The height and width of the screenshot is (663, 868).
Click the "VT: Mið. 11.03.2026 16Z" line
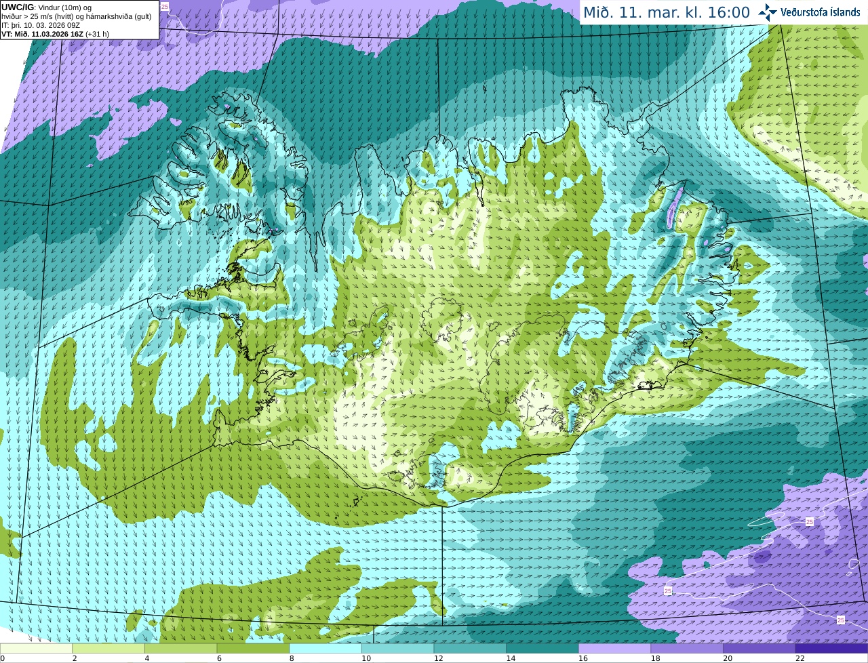(x=42, y=34)
